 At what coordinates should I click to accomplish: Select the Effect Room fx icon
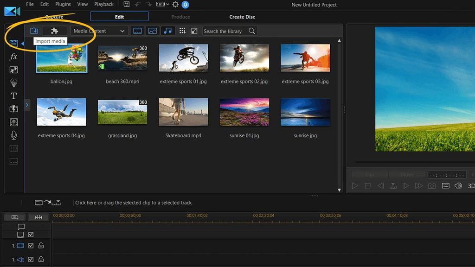[14, 56]
